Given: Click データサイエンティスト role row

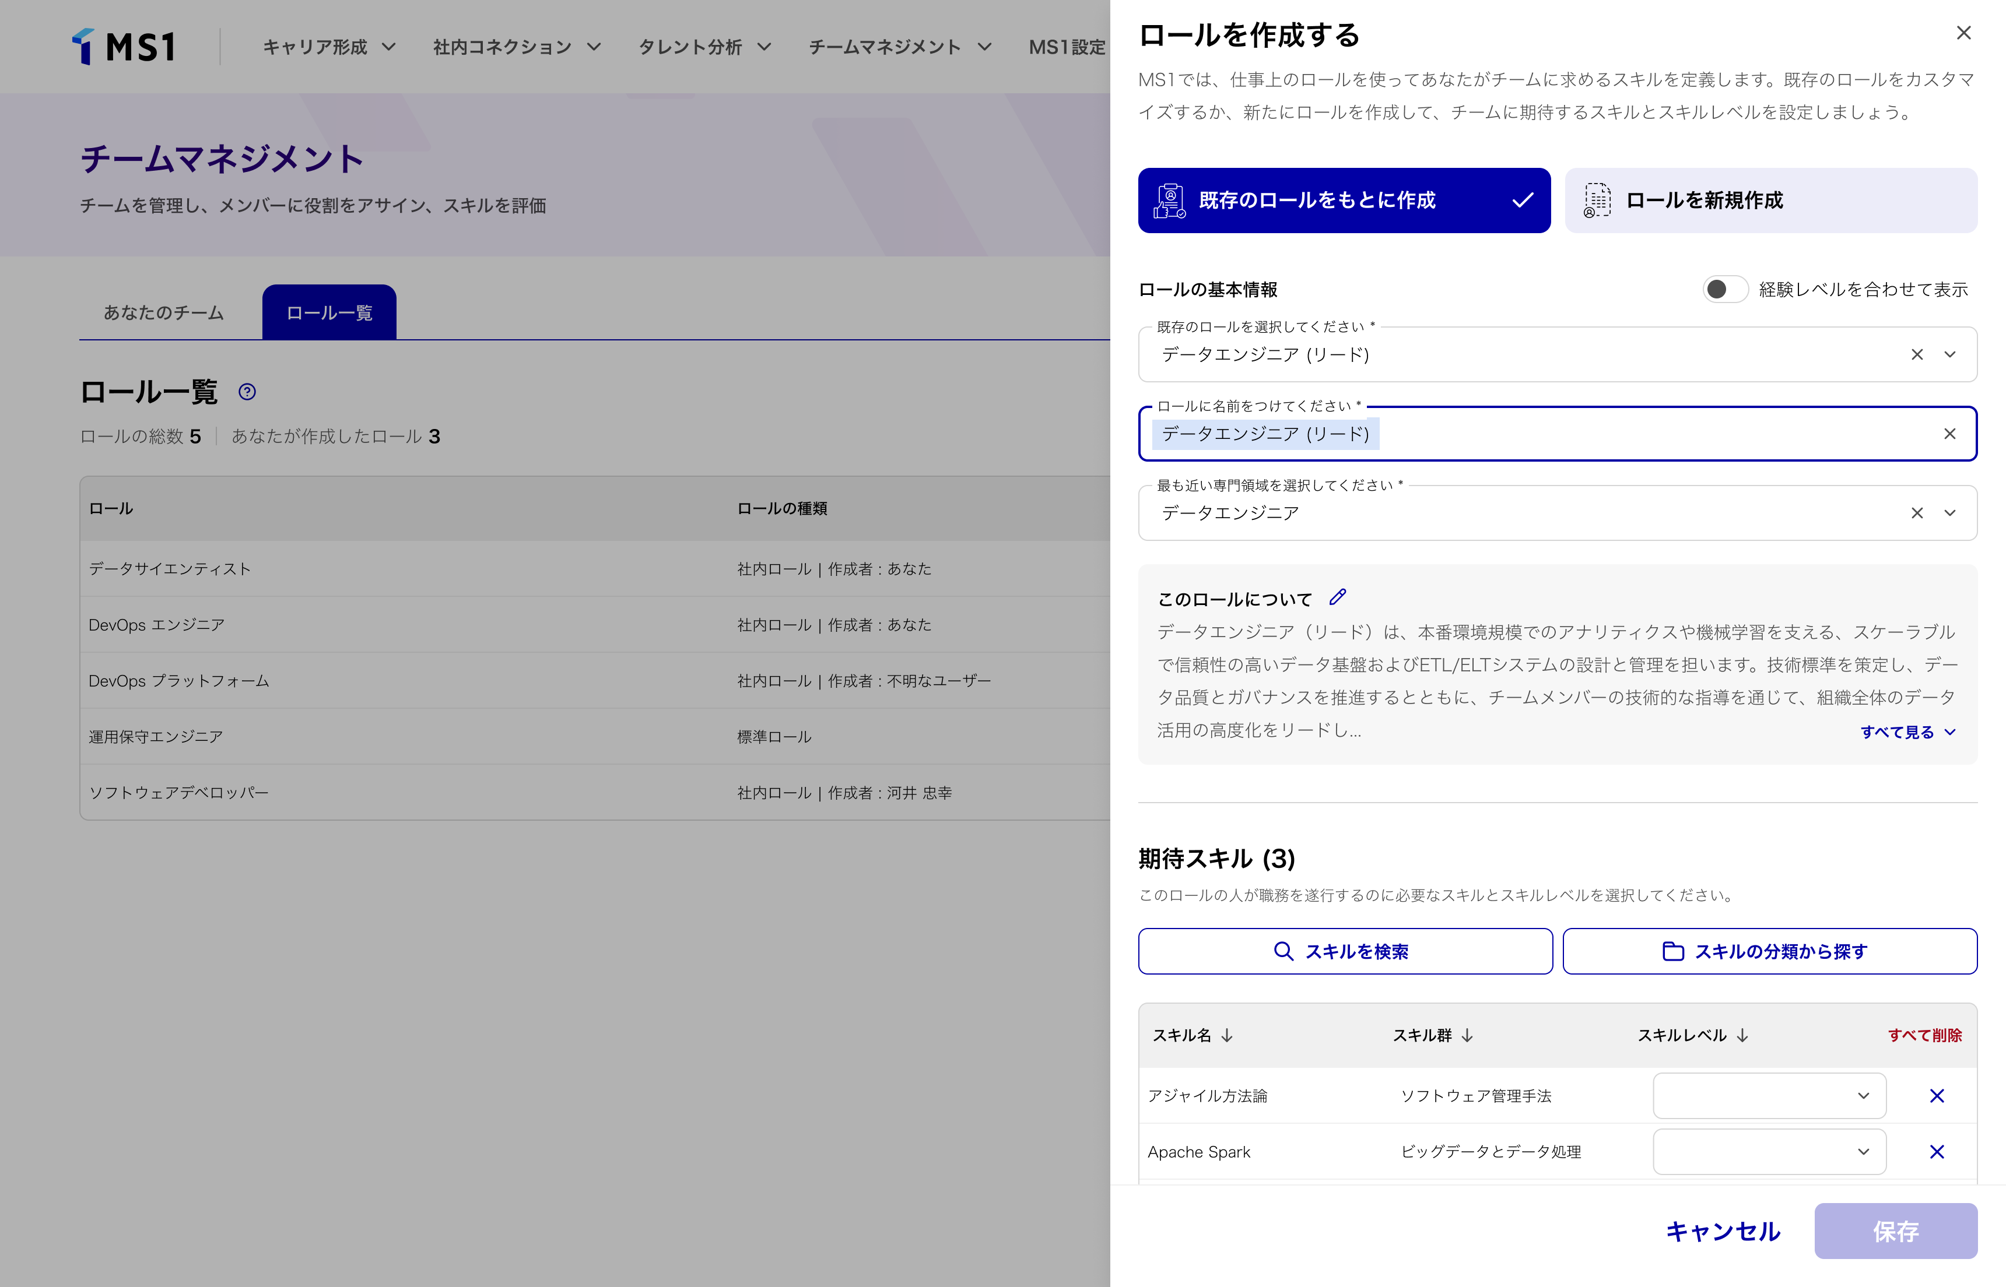Looking at the screenshot, I should 595,569.
